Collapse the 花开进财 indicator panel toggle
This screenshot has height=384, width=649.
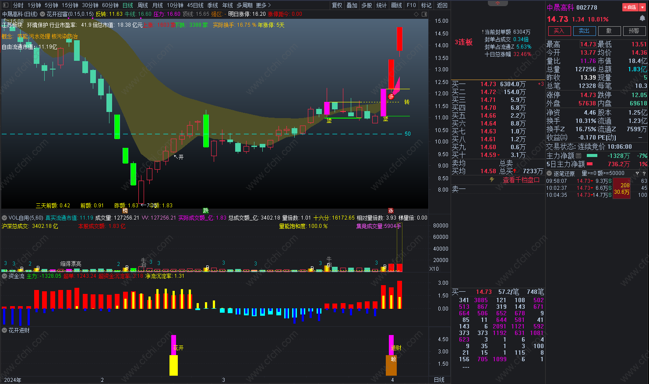click(4, 330)
